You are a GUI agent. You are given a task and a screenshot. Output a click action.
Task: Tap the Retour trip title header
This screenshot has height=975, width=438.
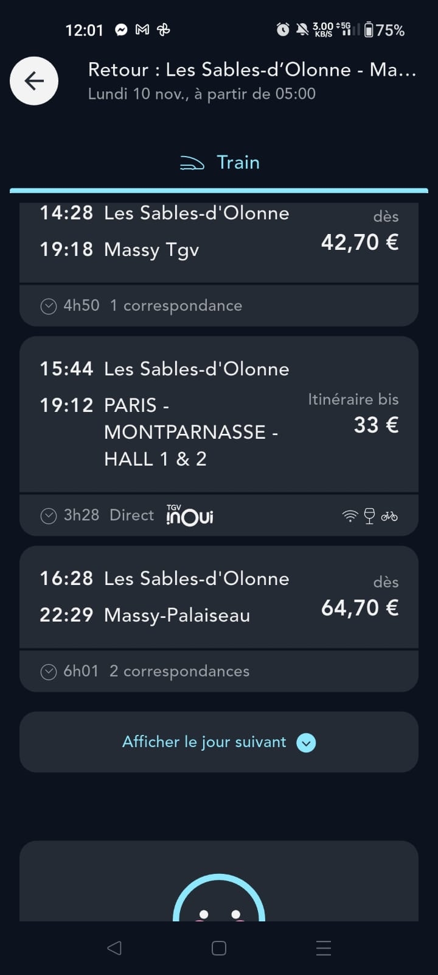(x=251, y=70)
